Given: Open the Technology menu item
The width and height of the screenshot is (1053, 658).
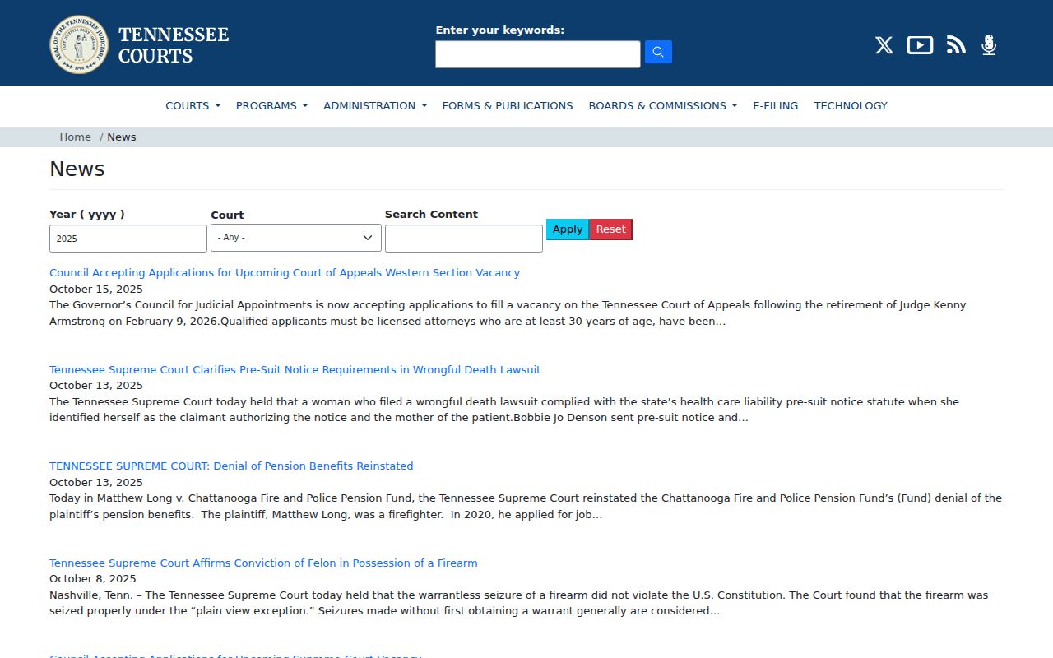Looking at the screenshot, I should click(x=851, y=105).
